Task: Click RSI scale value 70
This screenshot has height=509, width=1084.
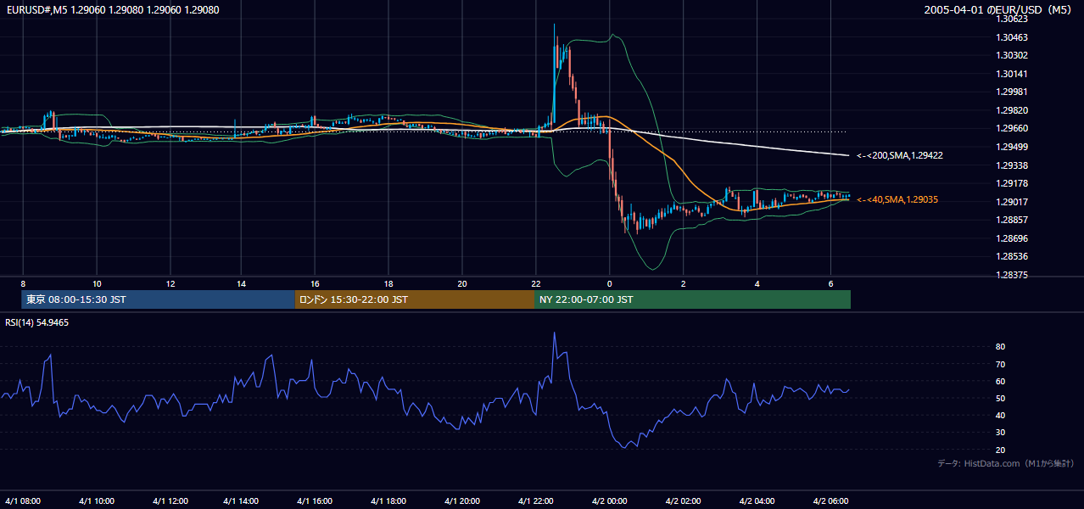Action: [1001, 364]
